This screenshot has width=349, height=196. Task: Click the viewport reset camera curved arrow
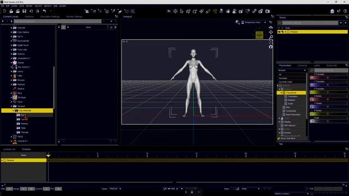point(270,47)
